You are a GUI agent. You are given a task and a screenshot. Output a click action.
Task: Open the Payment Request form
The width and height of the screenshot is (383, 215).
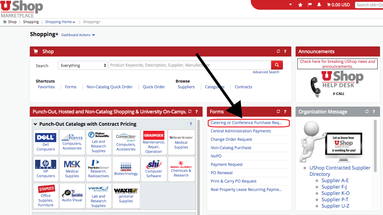(227, 165)
